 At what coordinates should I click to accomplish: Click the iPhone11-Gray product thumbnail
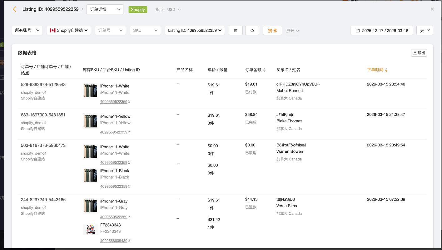(x=90, y=206)
